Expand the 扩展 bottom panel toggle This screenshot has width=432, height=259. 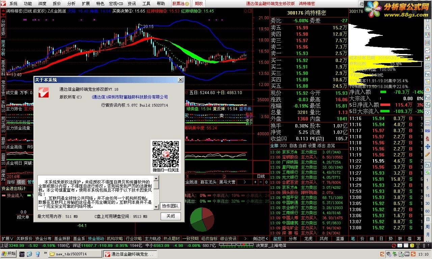[x=7, y=239]
